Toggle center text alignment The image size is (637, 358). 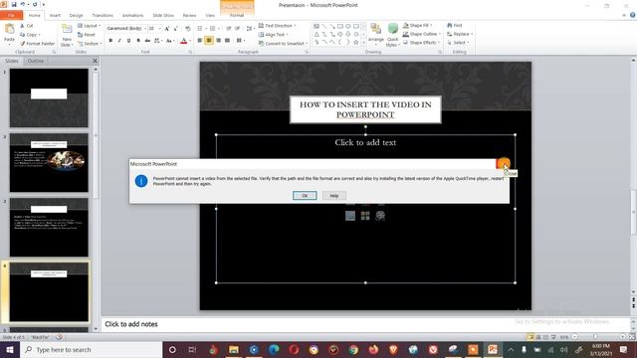209,40
